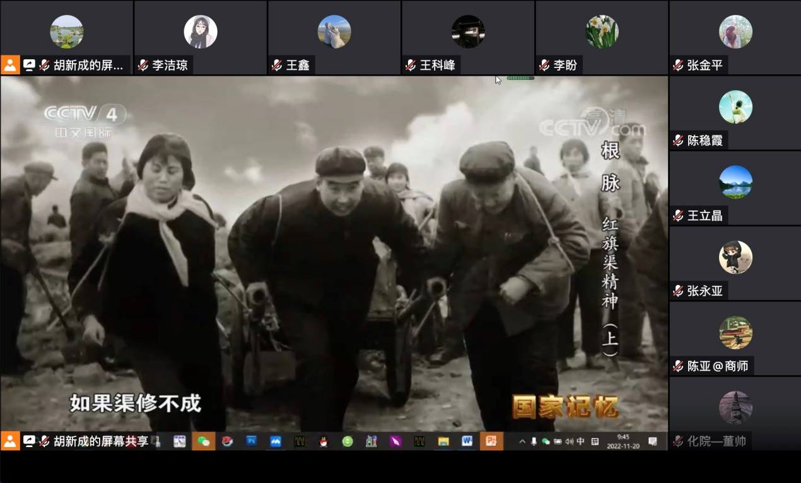The height and width of the screenshot is (483, 801).
Task: Open Photoshop from the shared taskbar
Action: coord(251,441)
